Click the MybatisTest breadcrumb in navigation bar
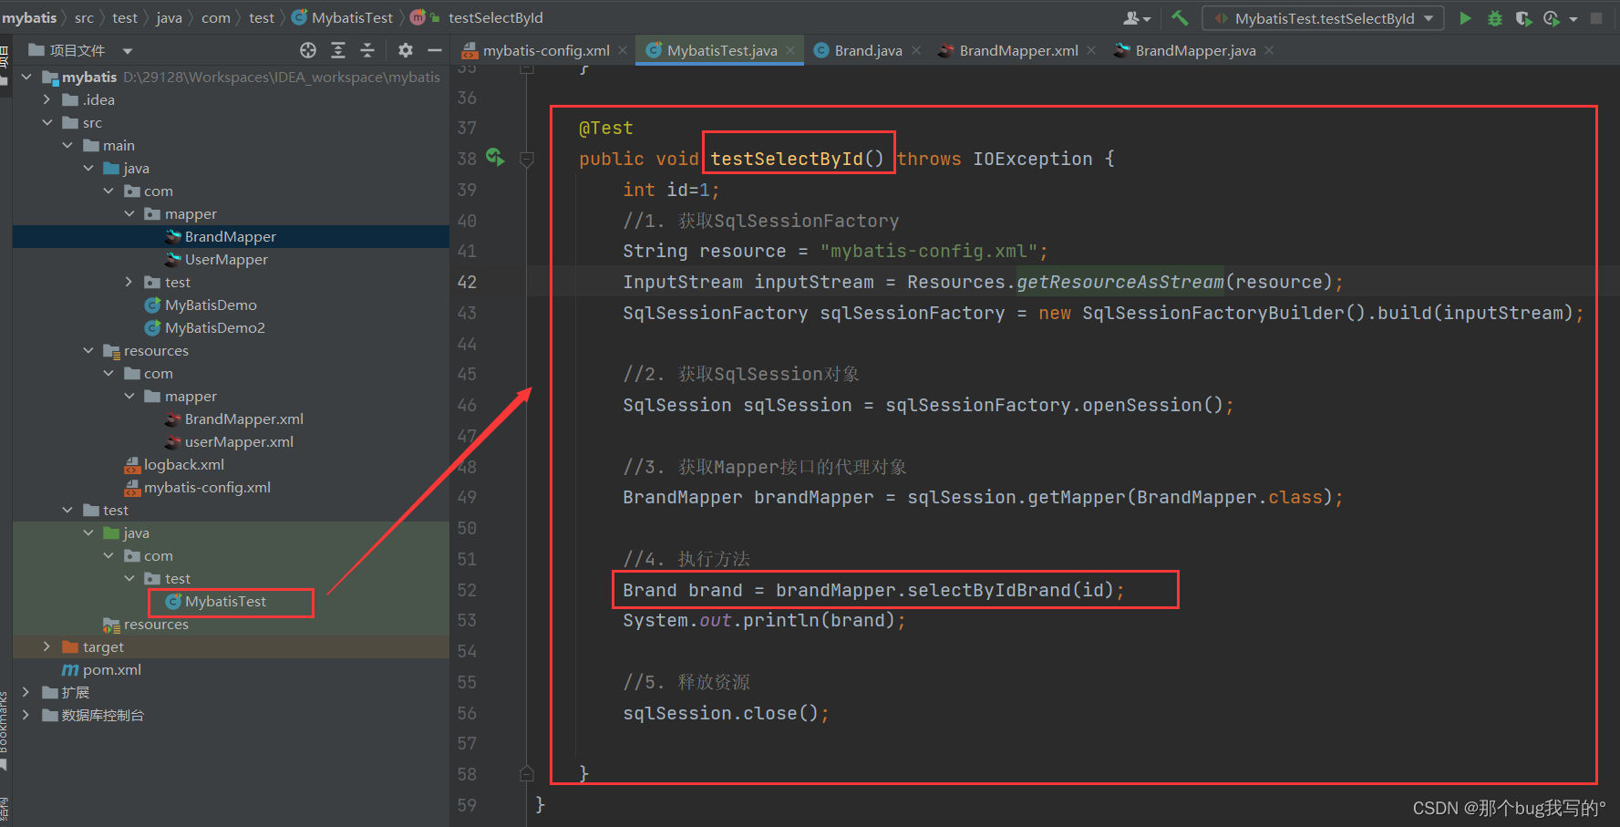 tap(343, 17)
